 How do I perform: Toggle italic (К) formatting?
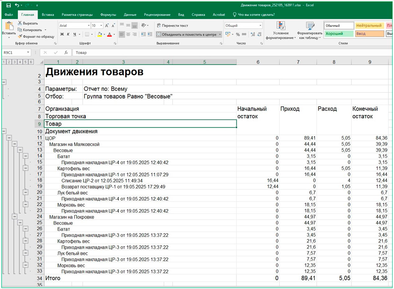click(x=68, y=35)
